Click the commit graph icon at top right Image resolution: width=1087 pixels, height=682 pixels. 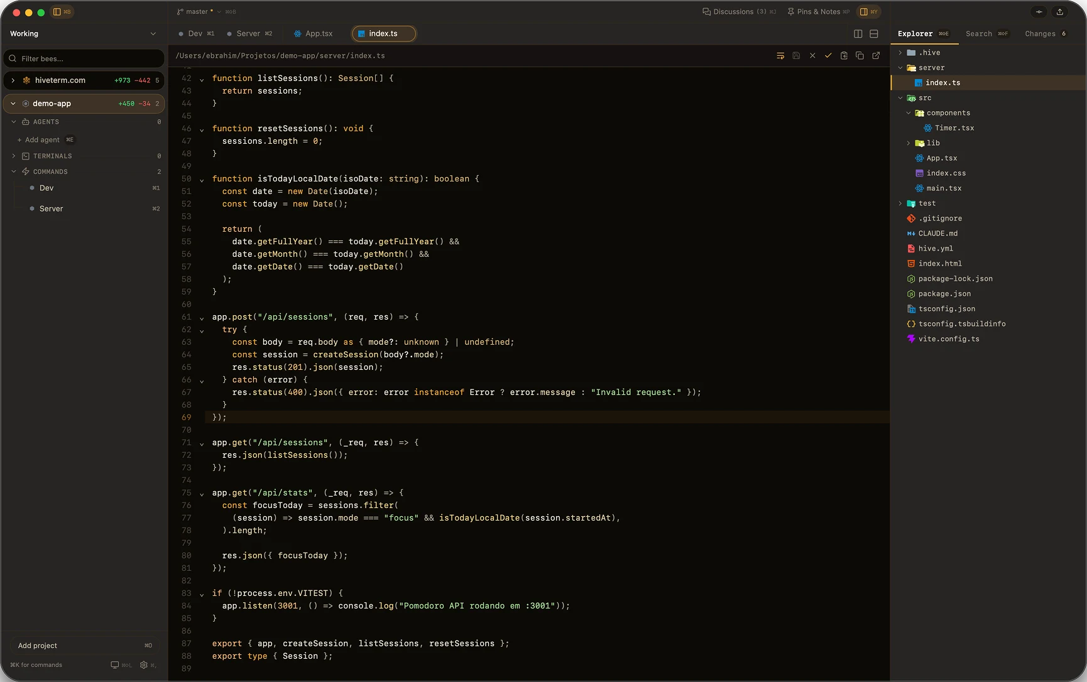click(x=1039, y=12)
